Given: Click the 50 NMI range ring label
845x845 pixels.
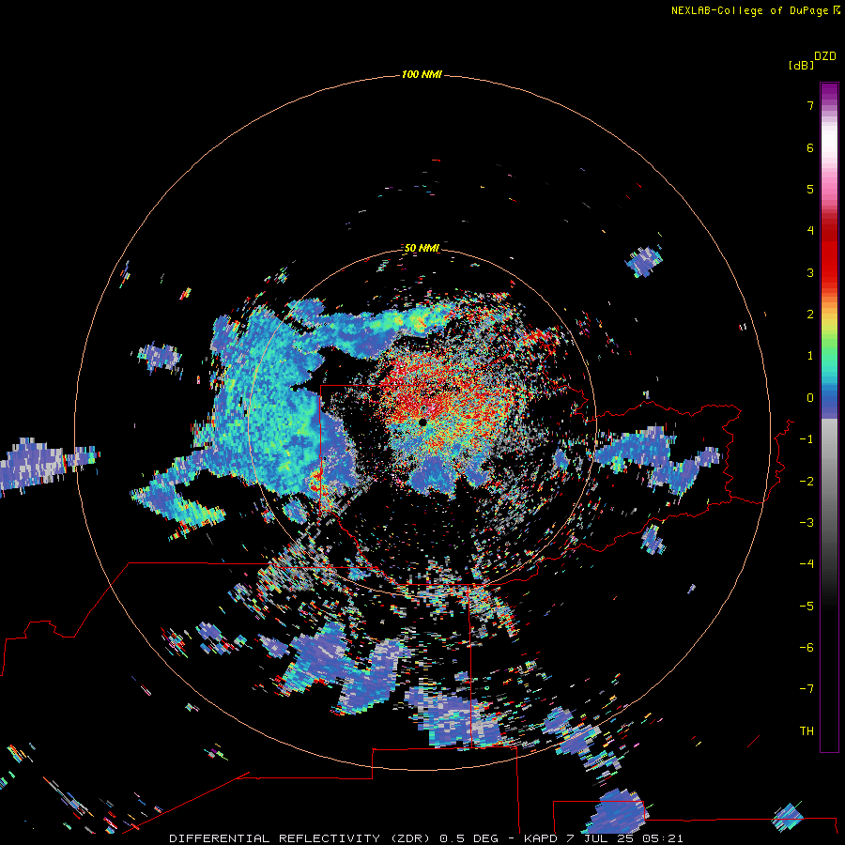Looking at the screenshot, I should point(422,248).
